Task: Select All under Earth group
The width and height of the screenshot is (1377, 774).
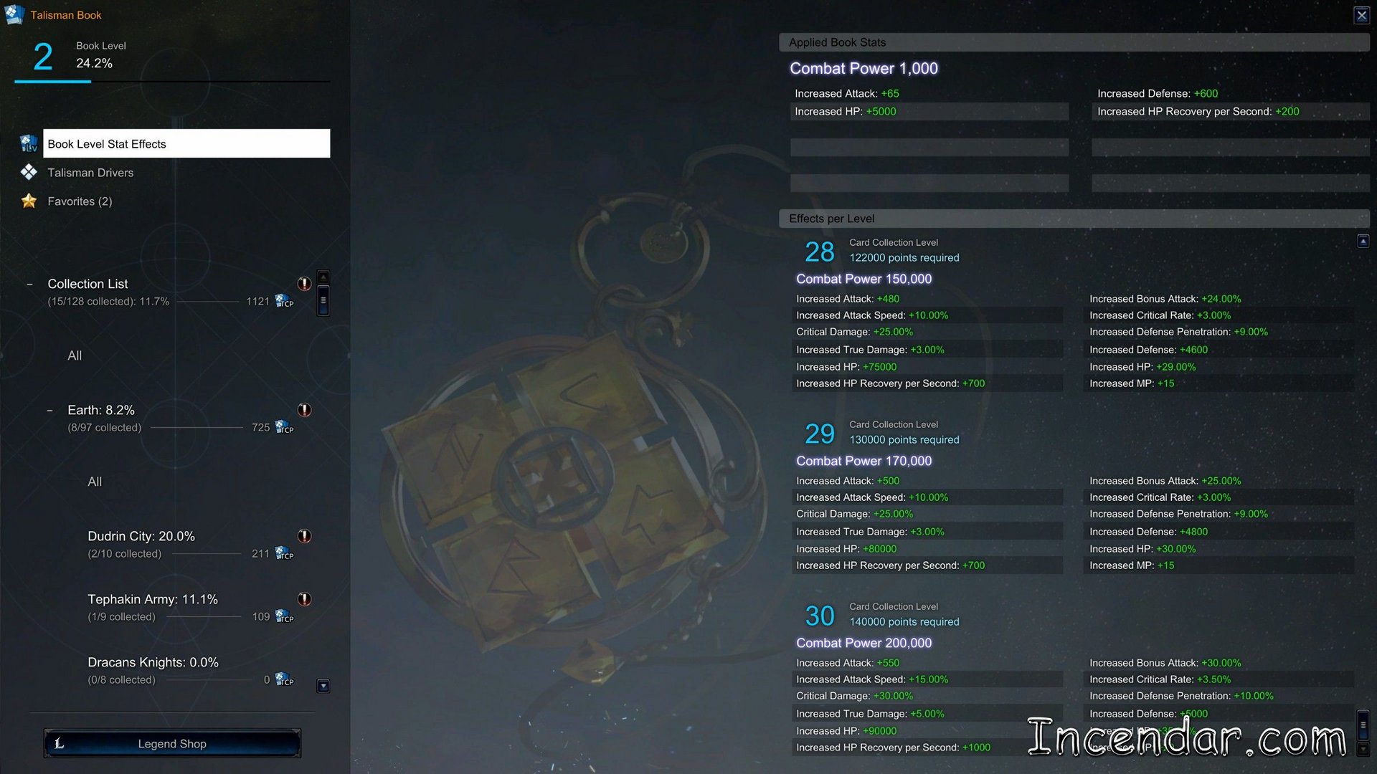Action: 95,482
